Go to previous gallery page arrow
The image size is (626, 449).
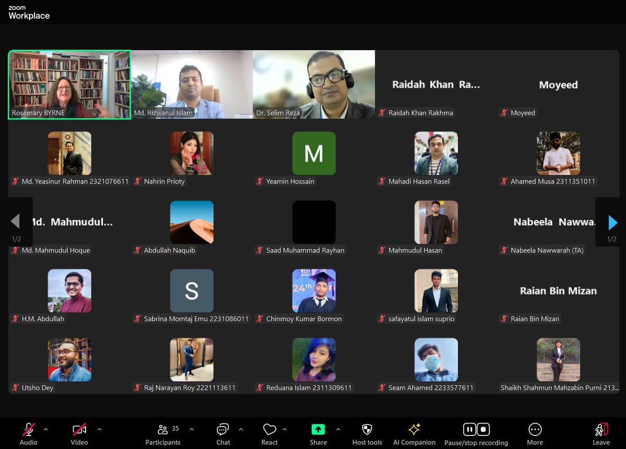click(x=16, y=222)
